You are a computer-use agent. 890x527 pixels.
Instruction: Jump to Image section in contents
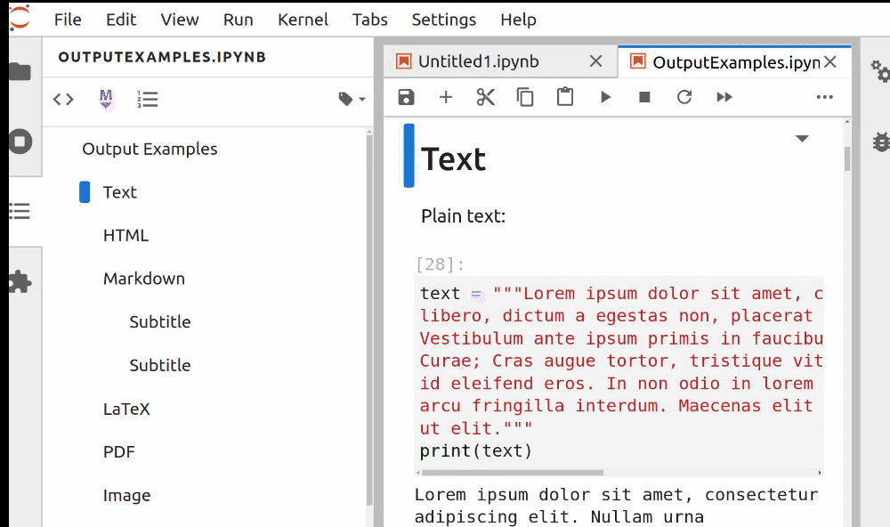click(127, 496)
